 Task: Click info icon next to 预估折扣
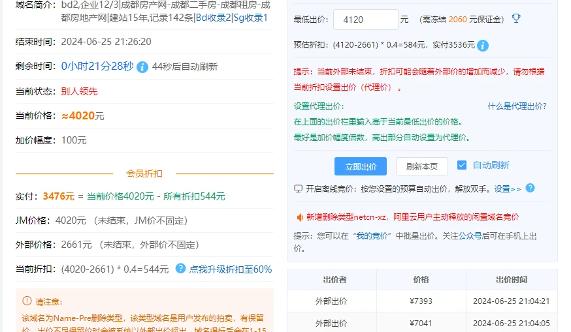482,46
